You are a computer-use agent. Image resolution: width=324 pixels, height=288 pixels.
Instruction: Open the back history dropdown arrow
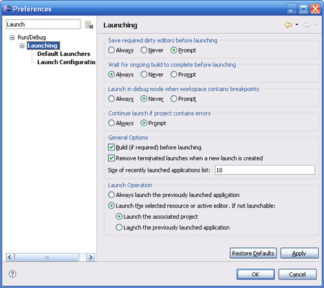point(297,25)
